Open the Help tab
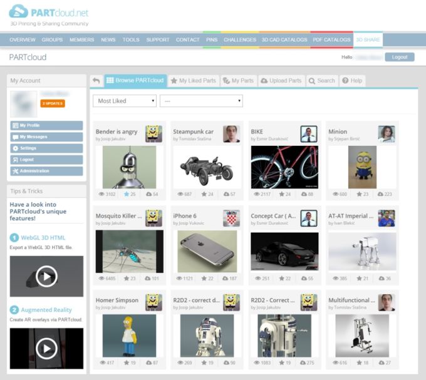Screen dimensions: 426x380 coord(352,81)
